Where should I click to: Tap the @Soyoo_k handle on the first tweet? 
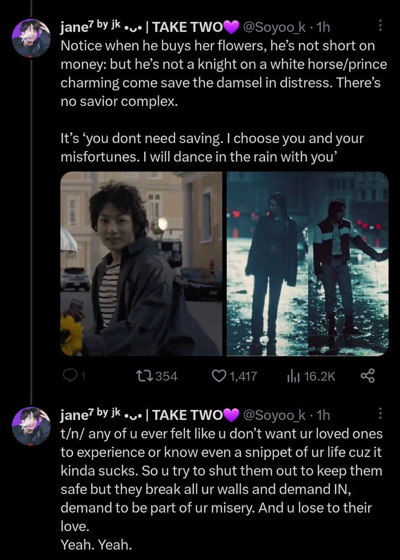[x=274, y=28]
